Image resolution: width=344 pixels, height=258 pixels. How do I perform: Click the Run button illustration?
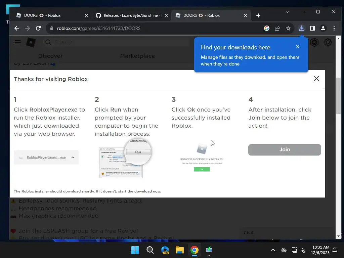point(138,152)
